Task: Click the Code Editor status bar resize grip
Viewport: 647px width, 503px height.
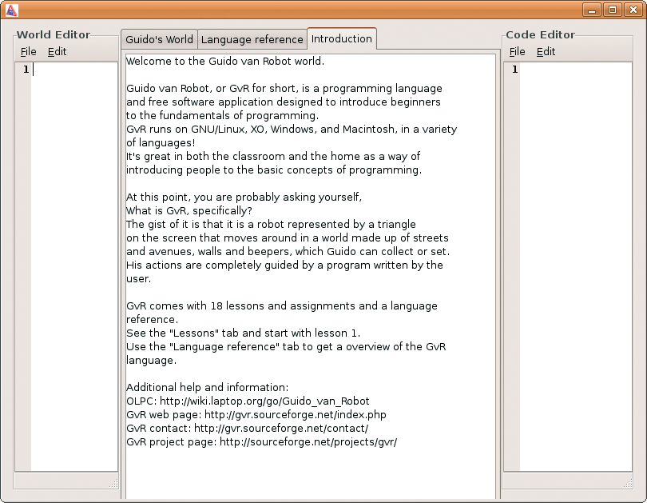Action: tap(628, 484)
